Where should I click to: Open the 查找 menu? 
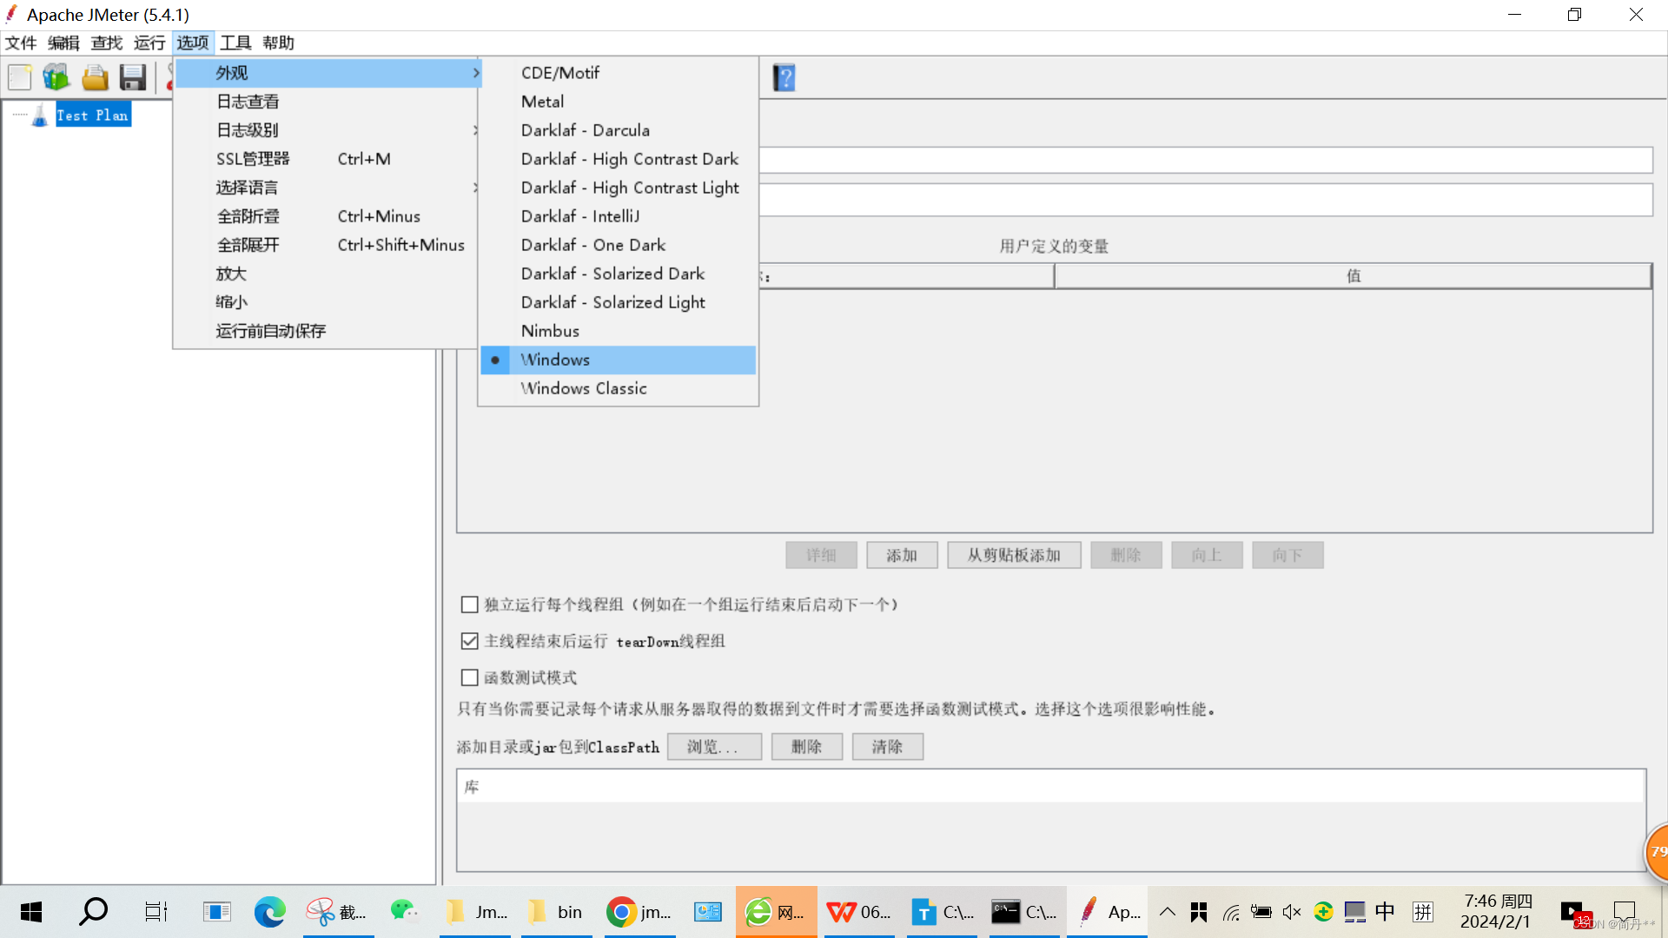coord(107,43)
